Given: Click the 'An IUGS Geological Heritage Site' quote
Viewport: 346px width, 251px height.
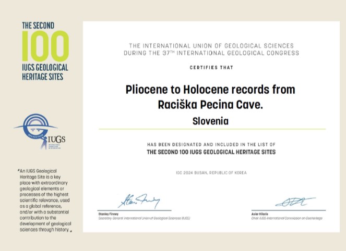Looking at the screenshot, I should [x=45, y=200].
